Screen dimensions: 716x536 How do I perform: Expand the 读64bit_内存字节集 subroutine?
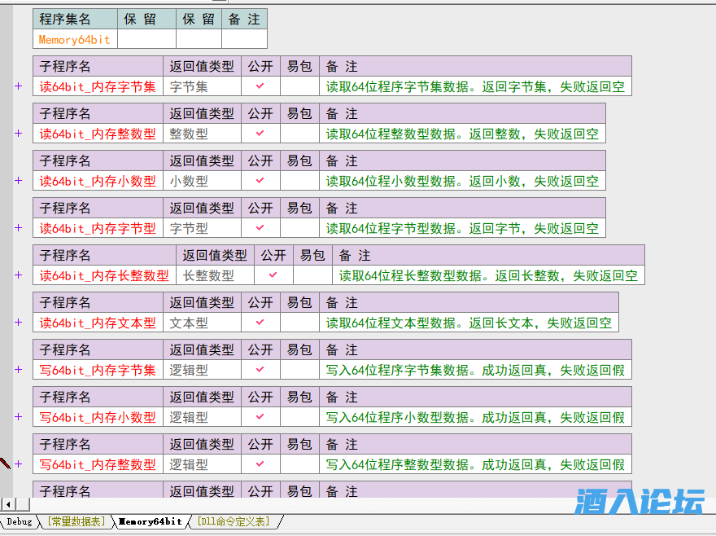18,86
